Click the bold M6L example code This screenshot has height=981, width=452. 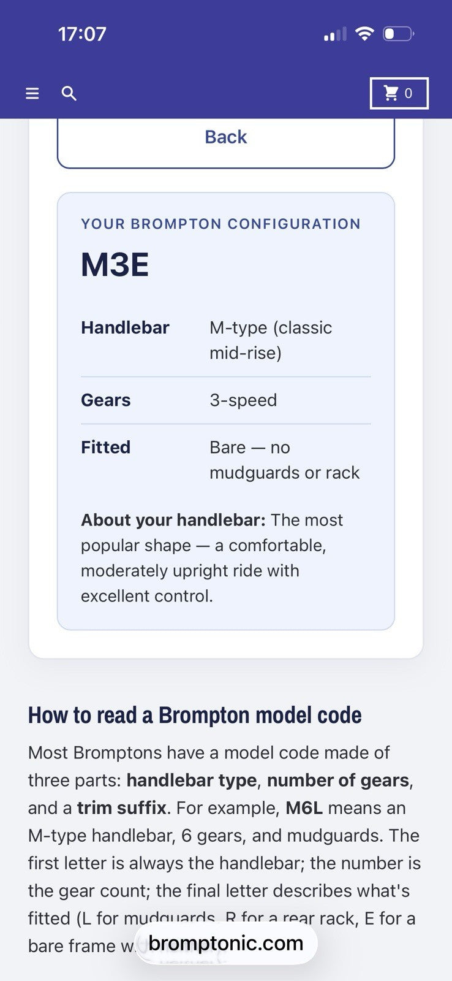coord(304,807)
